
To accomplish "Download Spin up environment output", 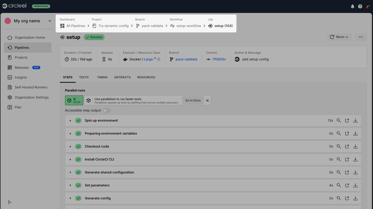I will tap(355, 121).
